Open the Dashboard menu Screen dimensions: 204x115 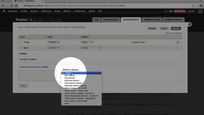click(x=13, y=11)
